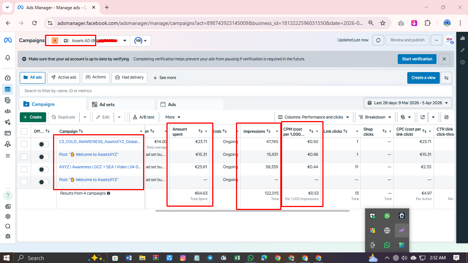Click the help question mark icon
Screen dimensions: 468x263
tap(8, 195)
